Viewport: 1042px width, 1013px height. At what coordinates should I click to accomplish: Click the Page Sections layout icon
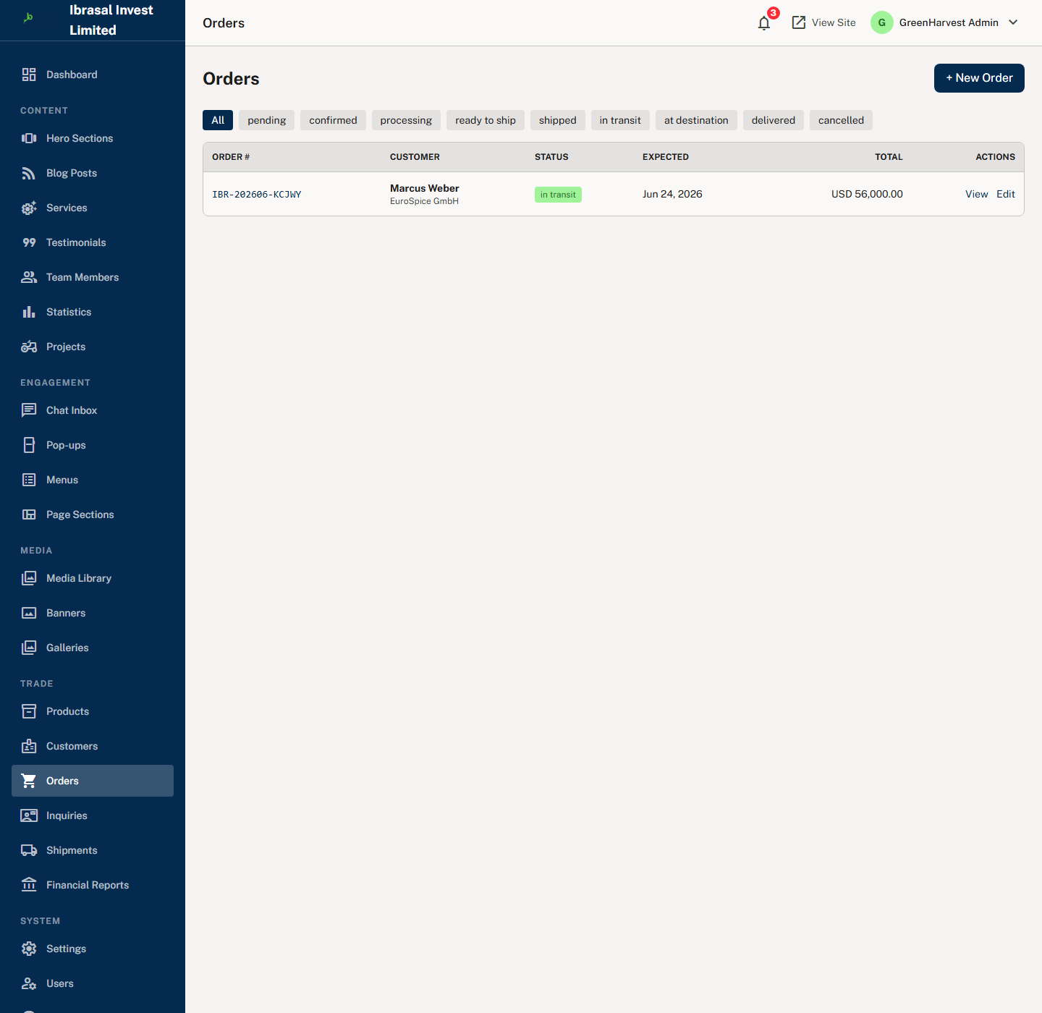click(29, 514)
